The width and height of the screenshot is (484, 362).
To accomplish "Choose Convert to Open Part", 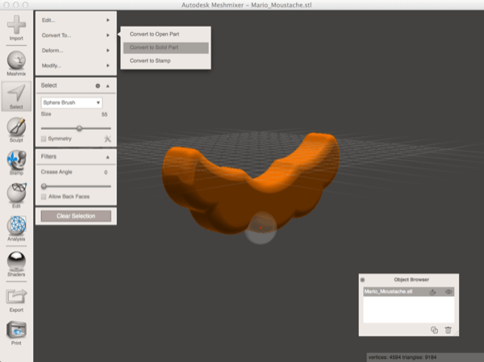I will coord(165,34).
